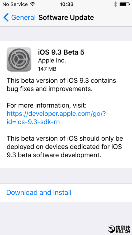Viewport: 132px width, 235px height.
Task: Tap the battery indicator icon
Action: (124, 4)
